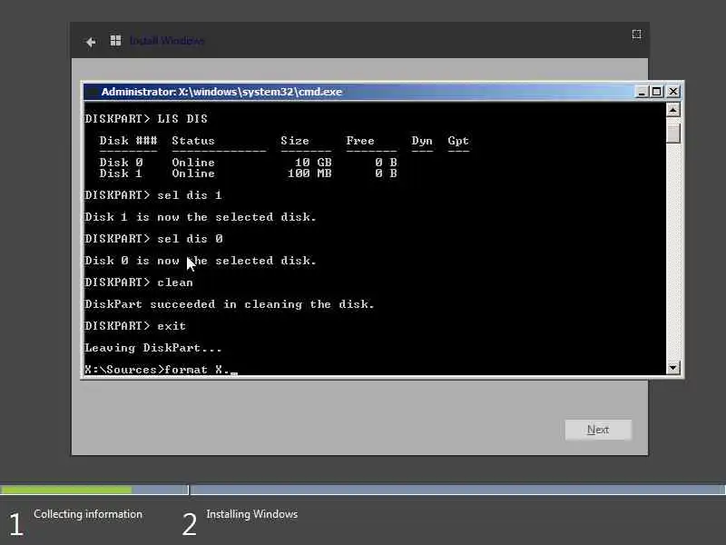Viewport: 726px width, 545px height.
Task: Click the cmd.exe title bar text
Action: (x=221, y=92)
